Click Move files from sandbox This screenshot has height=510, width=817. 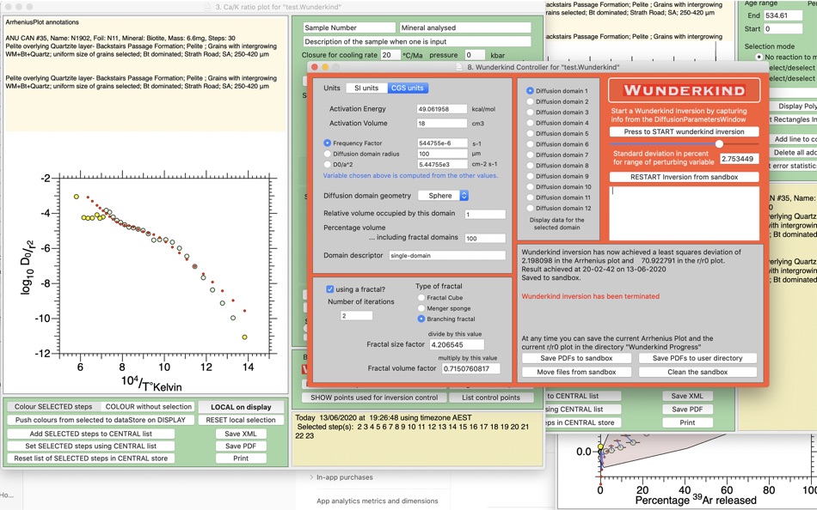(576, 372)
